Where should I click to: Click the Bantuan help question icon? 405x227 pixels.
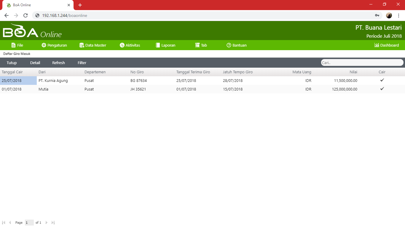[229, 45]
